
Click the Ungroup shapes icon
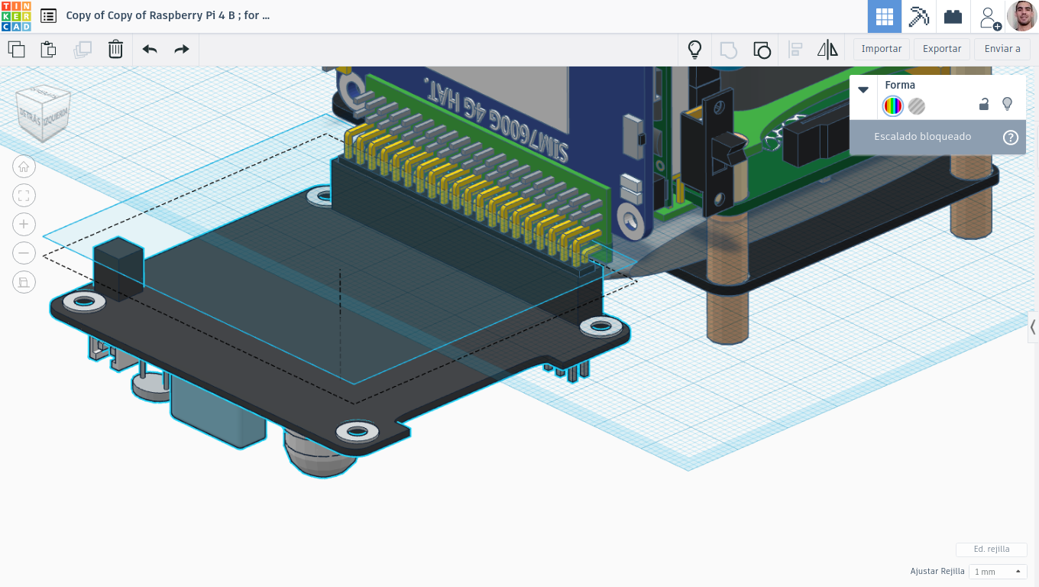[762, 50]
